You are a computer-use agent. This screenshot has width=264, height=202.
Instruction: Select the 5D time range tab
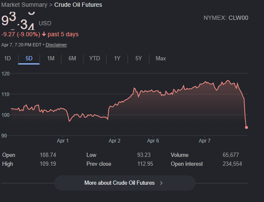tap(29, 59)
